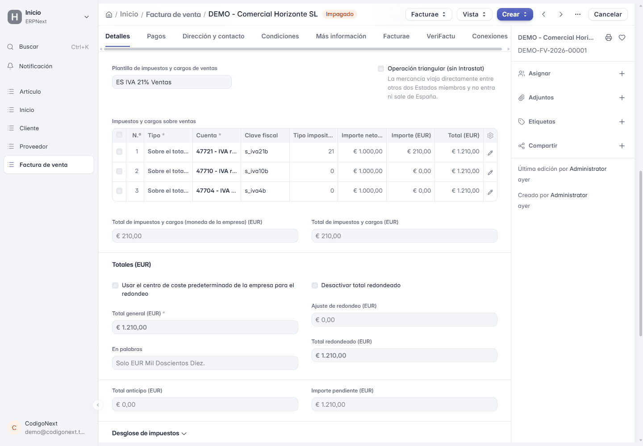Select tax row 3 checkbox

119,191
